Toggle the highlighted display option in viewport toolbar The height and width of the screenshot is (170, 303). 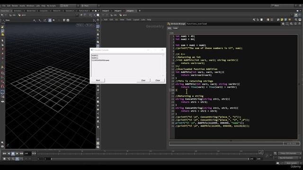coord(50,20)
